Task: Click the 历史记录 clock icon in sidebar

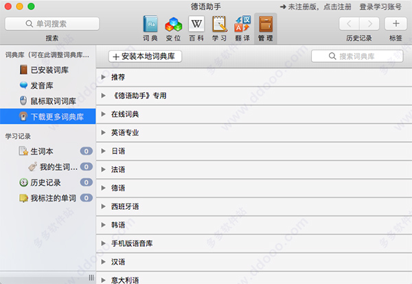Action: tap(23, 182)
